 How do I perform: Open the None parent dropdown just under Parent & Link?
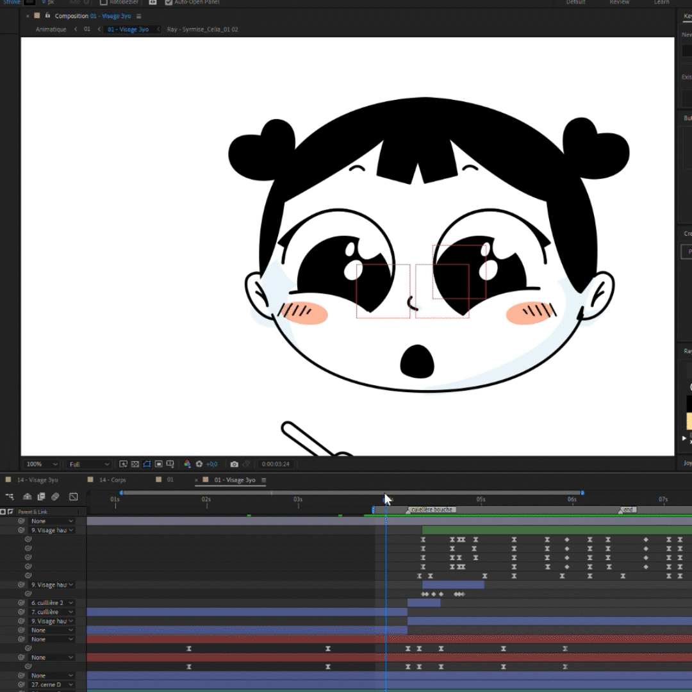[52, 521]
